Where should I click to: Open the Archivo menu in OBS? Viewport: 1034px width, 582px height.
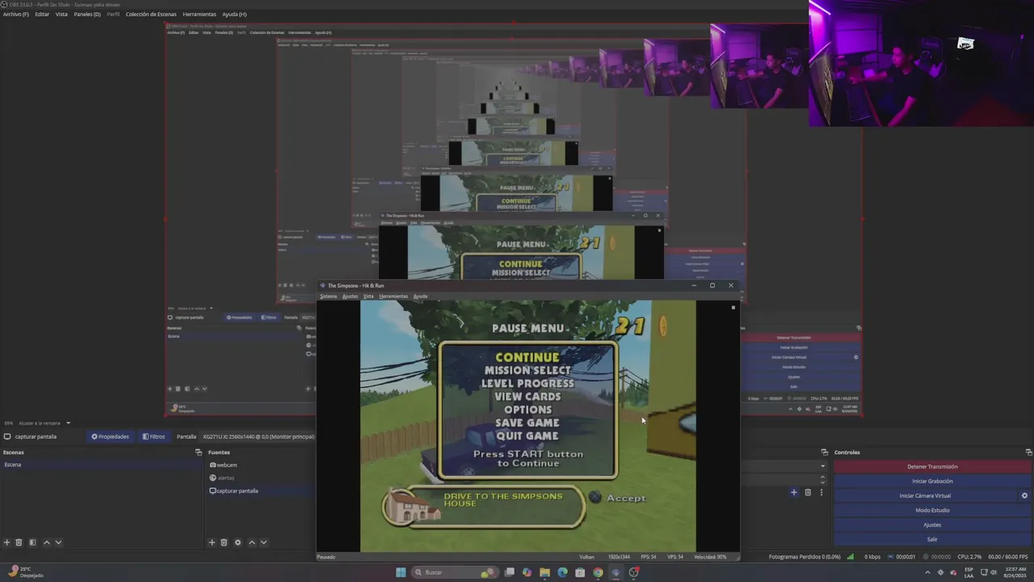[x=15, y=14]
